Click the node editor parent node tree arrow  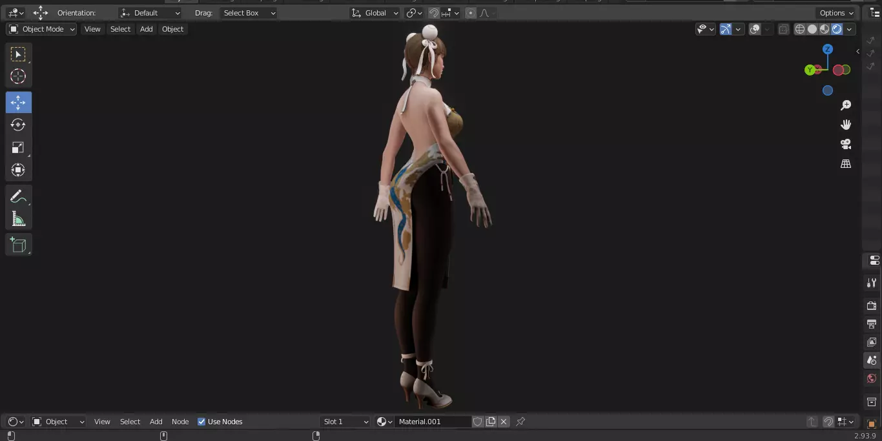[x=812, y=422]
